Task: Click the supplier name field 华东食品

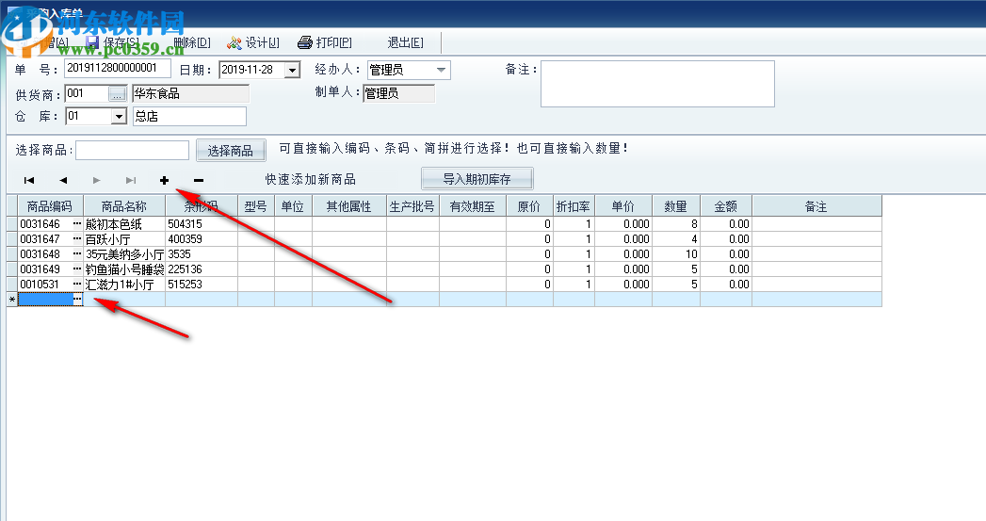Action: tap(190, 94)
